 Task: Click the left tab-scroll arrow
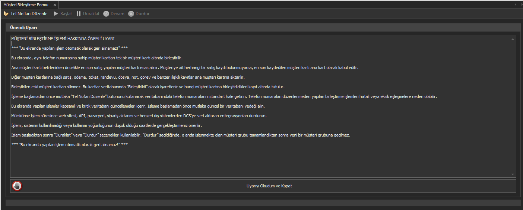(x=516, y=5)
